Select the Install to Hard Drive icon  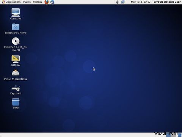tap(16, 73)
